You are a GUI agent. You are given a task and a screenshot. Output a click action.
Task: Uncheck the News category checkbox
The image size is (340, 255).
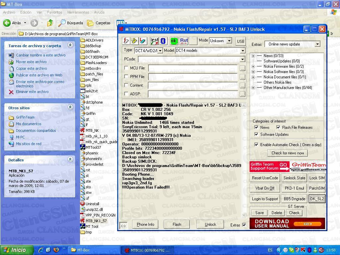[256, 127]
